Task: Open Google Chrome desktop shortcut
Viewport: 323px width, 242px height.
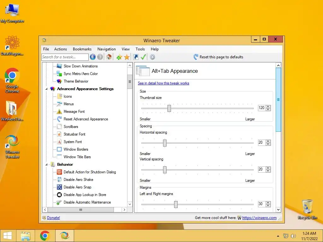Action: (x=12, y=81)
